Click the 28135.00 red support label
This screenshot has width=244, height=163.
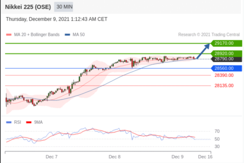pos(224,86)
